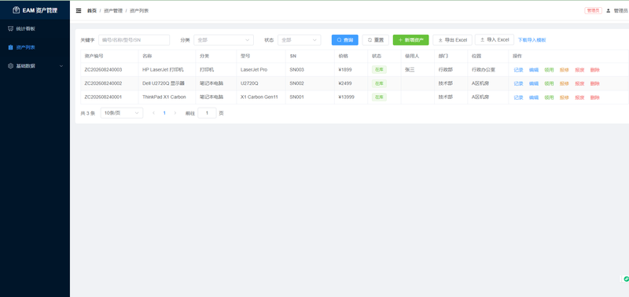The image size is (629, 297).
Task: Click 报废 for Dell U2720Q 显示器
Action: pos(579,83)
